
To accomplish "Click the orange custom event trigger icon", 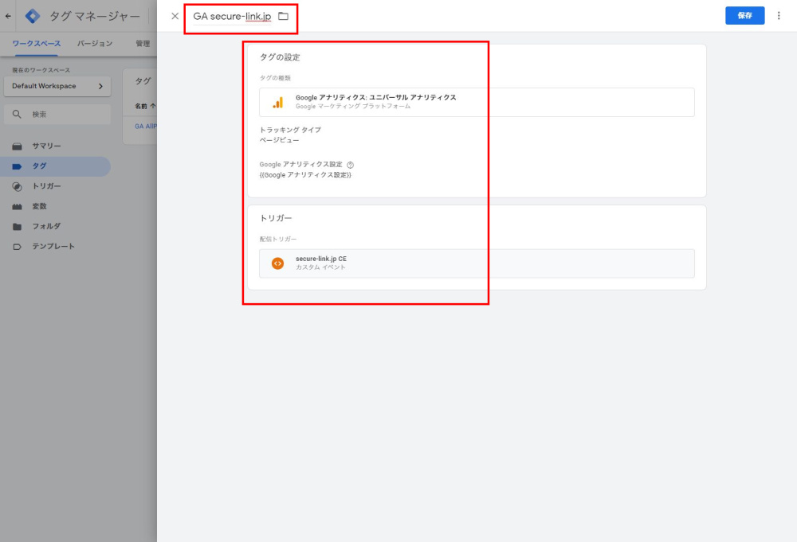I will [x=277, y=263].
